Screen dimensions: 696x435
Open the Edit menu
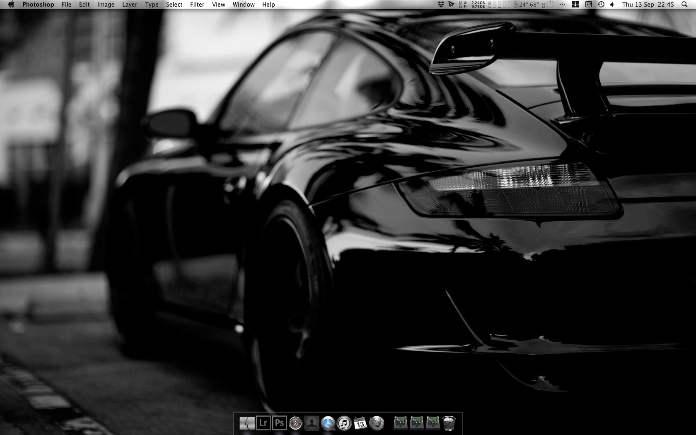click(84, 5)
